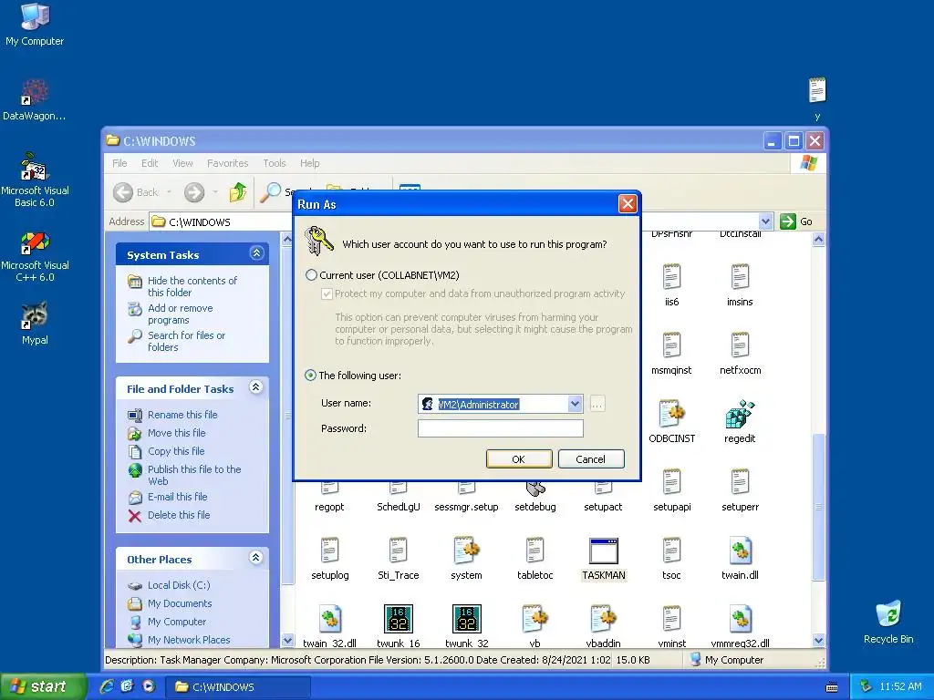Open the User name dropdown list
The width and height of the screenshot is (934, 700).
(x=575, y=404)
